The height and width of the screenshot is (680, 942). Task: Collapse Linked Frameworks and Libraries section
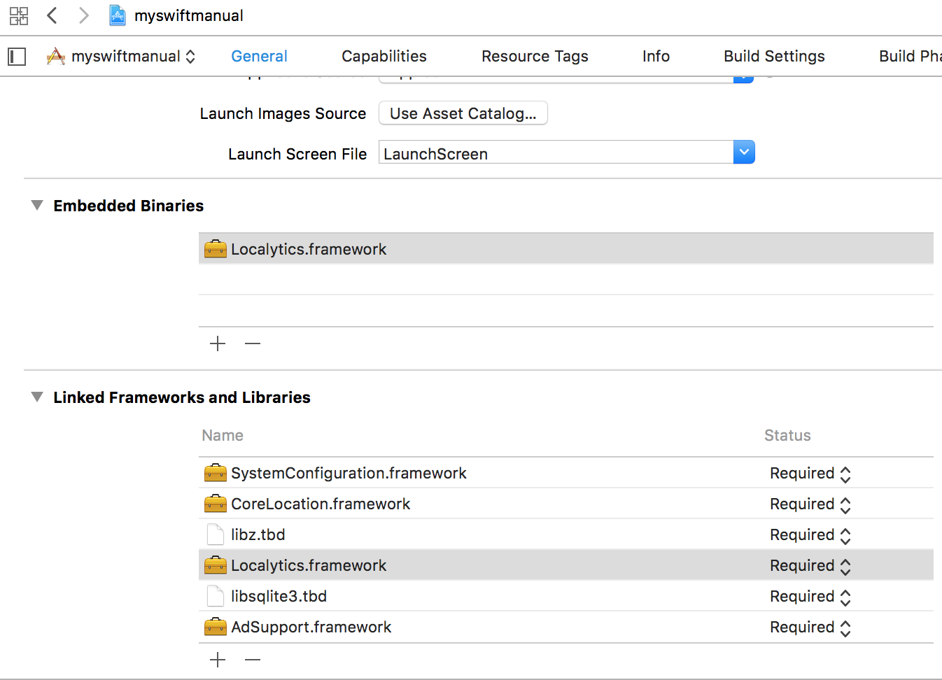pos(37,397)
